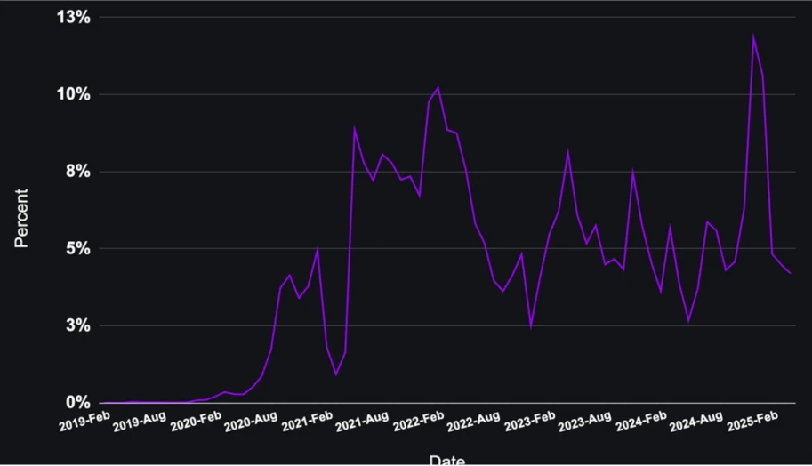Viewport: 812px width, 466px height.
Task: Select the 2020-Aug date tick label
Action: click(251, 422)
